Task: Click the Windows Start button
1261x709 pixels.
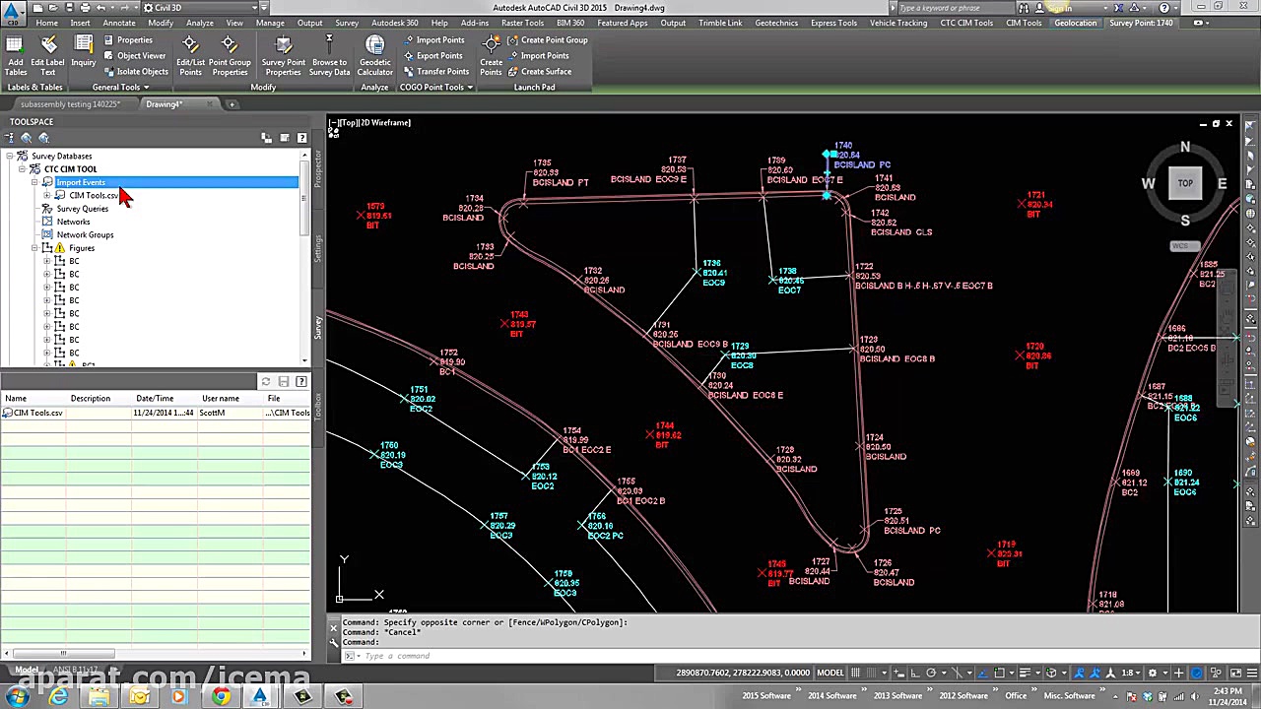Action: coord(18,697)
